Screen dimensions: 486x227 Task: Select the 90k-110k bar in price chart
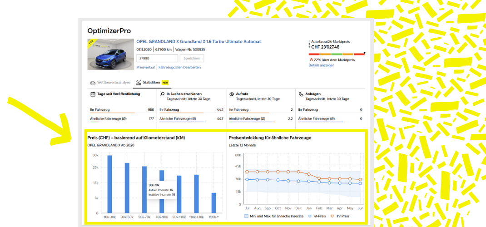pyautogui.click(x=179, y=194)
